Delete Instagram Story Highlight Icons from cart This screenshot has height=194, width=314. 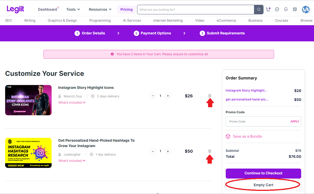coord(210,96)
